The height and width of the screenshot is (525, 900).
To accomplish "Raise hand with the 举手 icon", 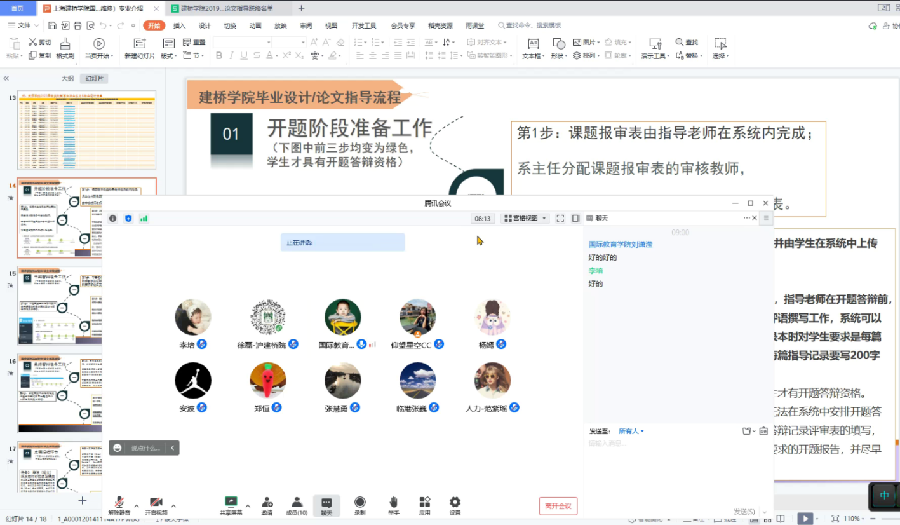I will click(393, 503).
